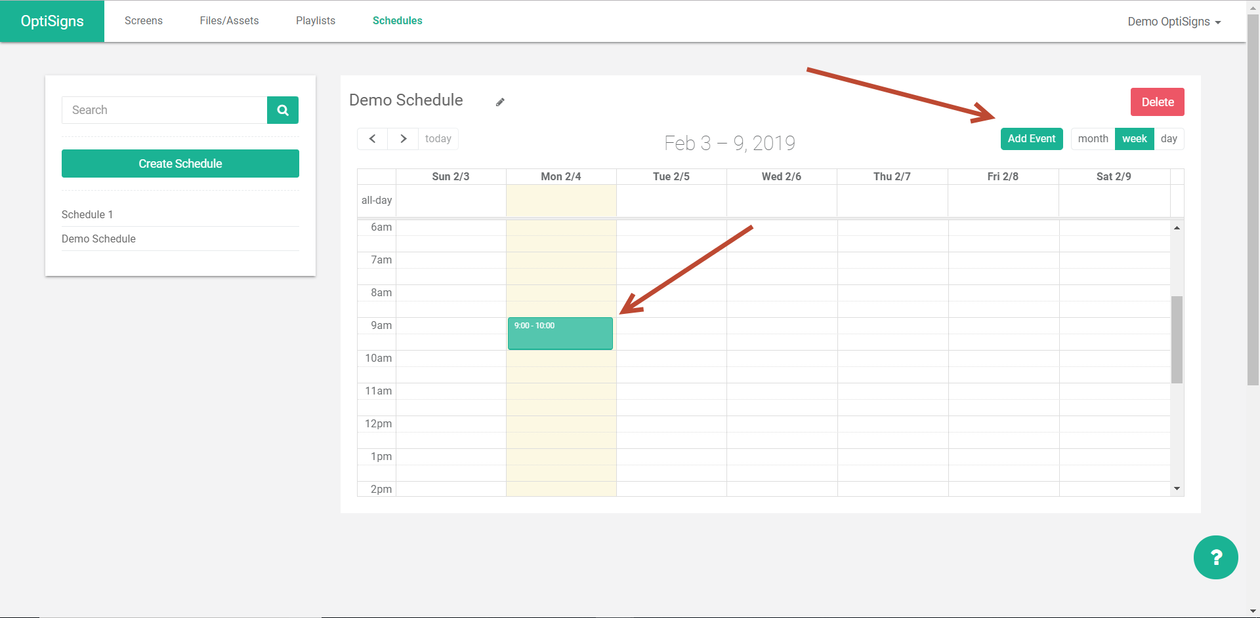
Task: Click inside the Search input field
Action: click(164, 109)
